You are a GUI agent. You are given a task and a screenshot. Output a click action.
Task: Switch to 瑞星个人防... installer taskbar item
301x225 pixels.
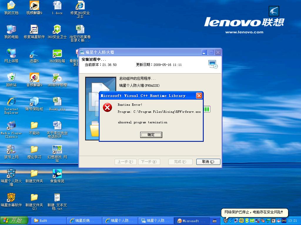coord(156,221)
